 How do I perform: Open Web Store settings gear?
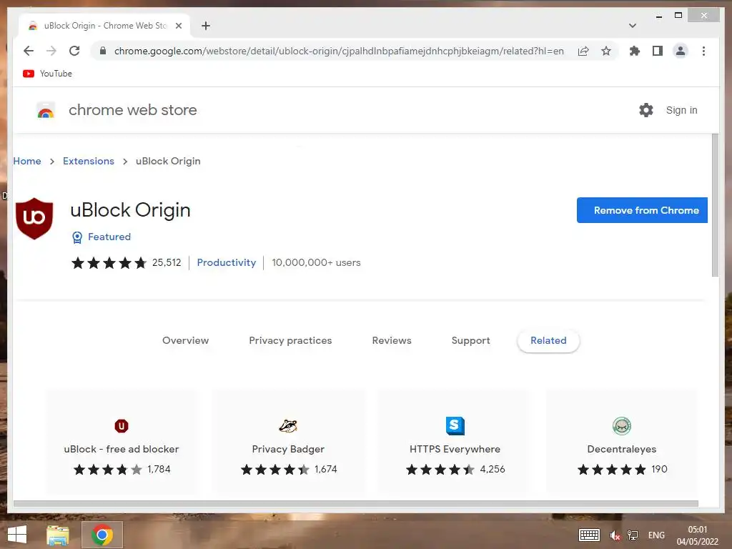(646, 110)
